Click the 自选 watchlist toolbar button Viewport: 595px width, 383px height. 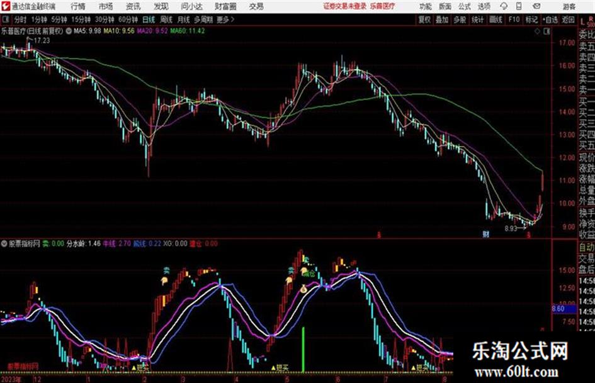click(x=550, y=19)
